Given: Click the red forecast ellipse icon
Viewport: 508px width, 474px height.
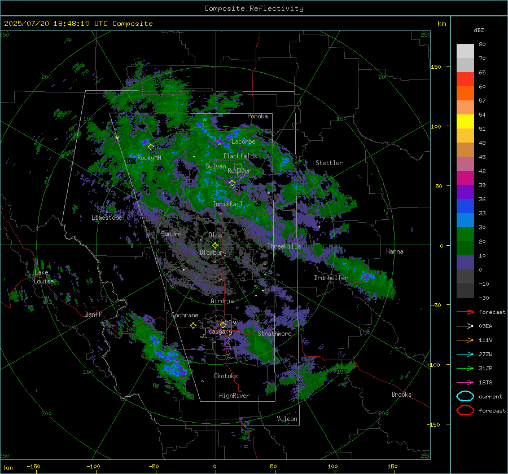Looking at the screenshot, I should coord(465,410).
